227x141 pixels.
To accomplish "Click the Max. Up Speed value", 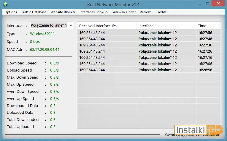I will tap(54, 84).
